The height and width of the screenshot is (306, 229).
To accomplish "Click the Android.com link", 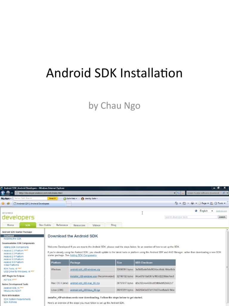I will point(222,211).
